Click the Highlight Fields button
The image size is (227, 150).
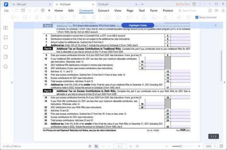pyautogui.click(x=138, y=25)
